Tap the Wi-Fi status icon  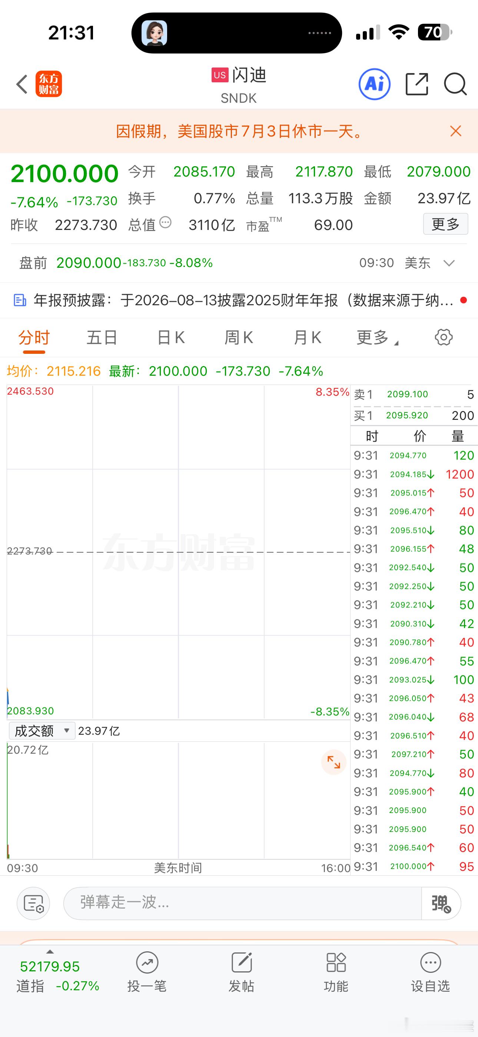[x=399, y=32]
